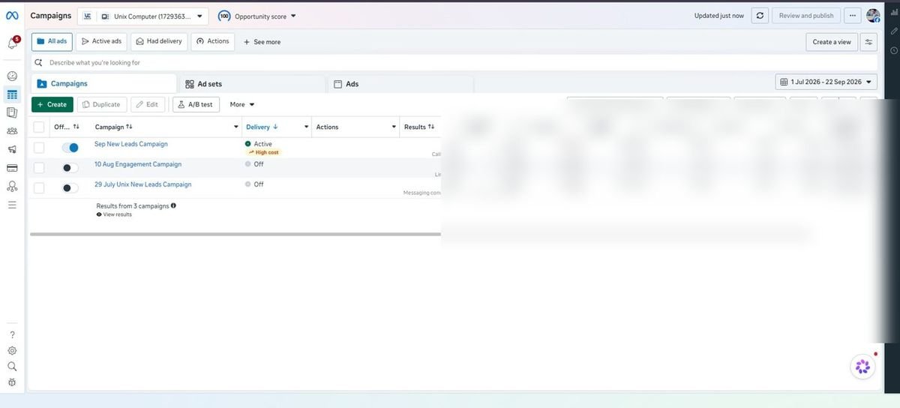Click the refresh data icon
Screen dimensions: 900x408
click(x=760, y=16)
